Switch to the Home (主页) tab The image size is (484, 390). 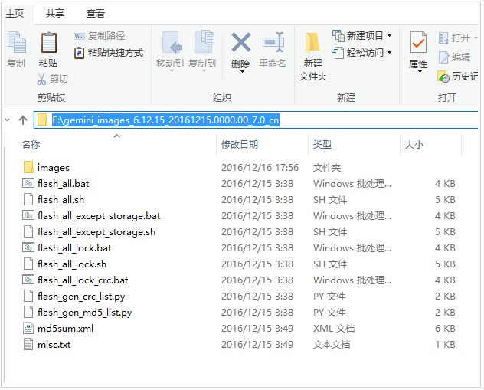point(15,14)
